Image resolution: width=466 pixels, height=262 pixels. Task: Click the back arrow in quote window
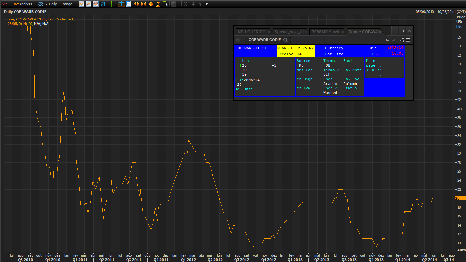pos(387,40)
